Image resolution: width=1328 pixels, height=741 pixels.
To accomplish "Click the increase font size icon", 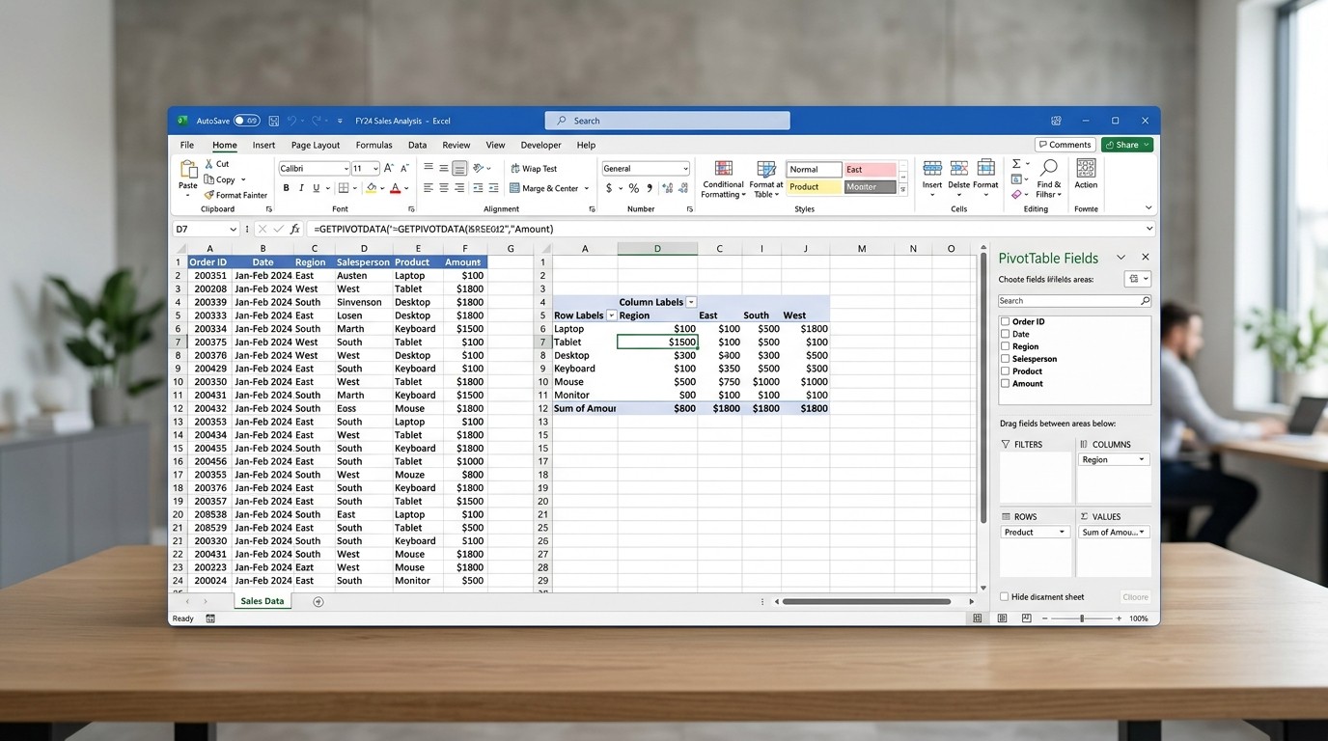I will 390,169.
